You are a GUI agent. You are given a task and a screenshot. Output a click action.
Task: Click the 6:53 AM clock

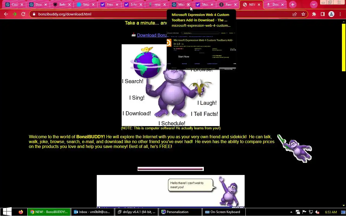point(331,212)
